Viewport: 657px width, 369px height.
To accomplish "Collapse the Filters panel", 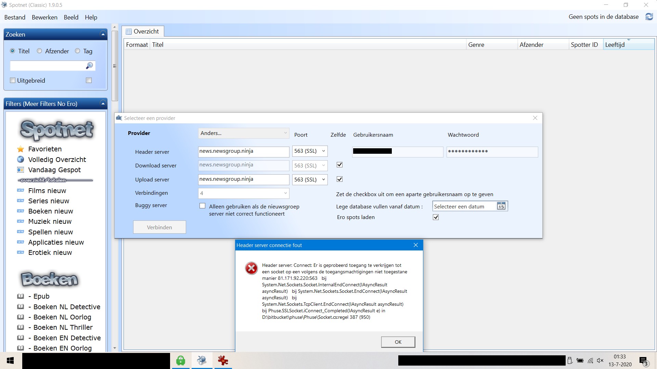I will (x=103, y=104).
